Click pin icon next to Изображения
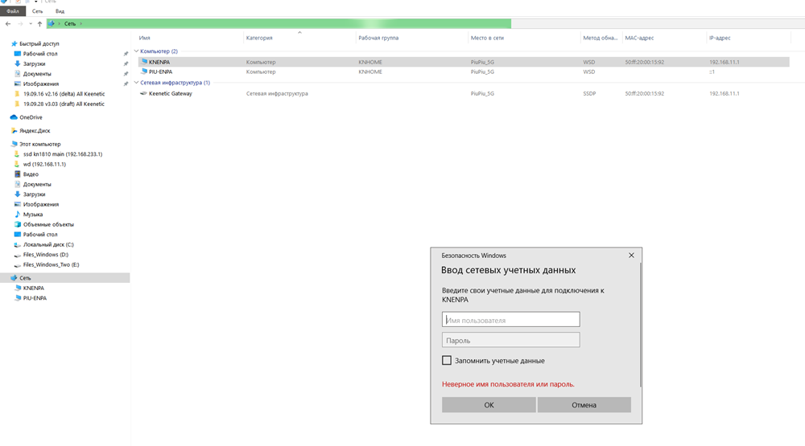Image resolution: width=805 pixels, height=446 pixels. click(x=126, y=84)
